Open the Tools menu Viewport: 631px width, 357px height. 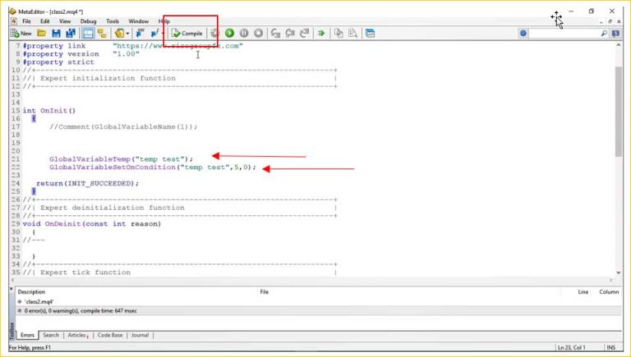tap(113, 21)
